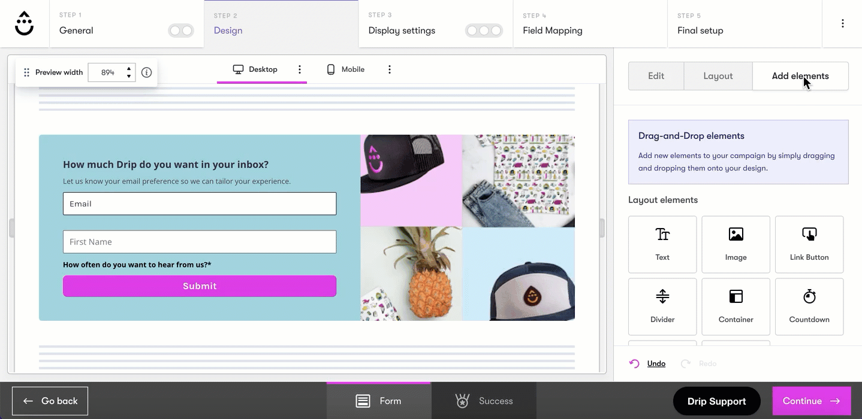Open the Layout panel tab

coord(718,76)
